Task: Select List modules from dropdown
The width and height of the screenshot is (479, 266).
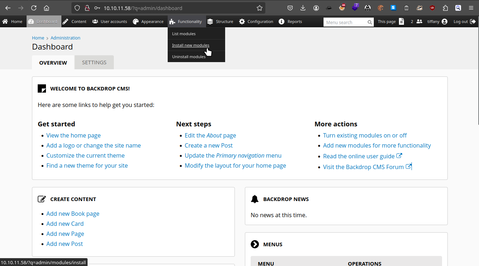Action: point(196,34)
